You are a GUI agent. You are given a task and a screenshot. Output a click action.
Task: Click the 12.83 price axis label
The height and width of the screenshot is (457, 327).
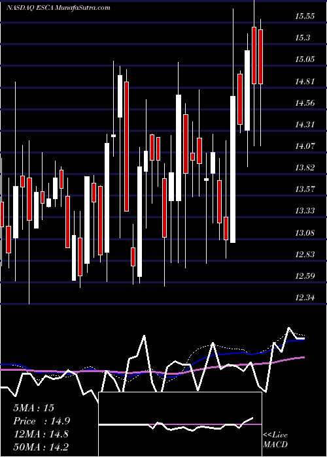(x=305, y=255)
